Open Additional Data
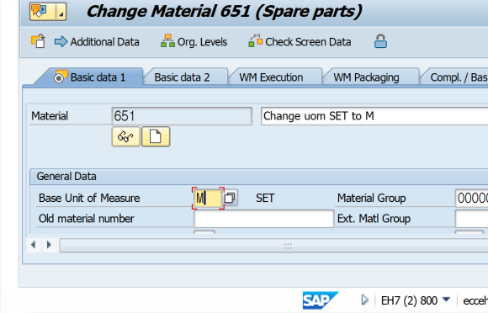Image resolution: width=488 pixels, height=313 pixels. pos(97,42)
